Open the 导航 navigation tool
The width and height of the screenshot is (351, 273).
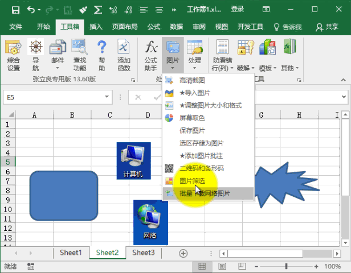click(x=35, y=56)
